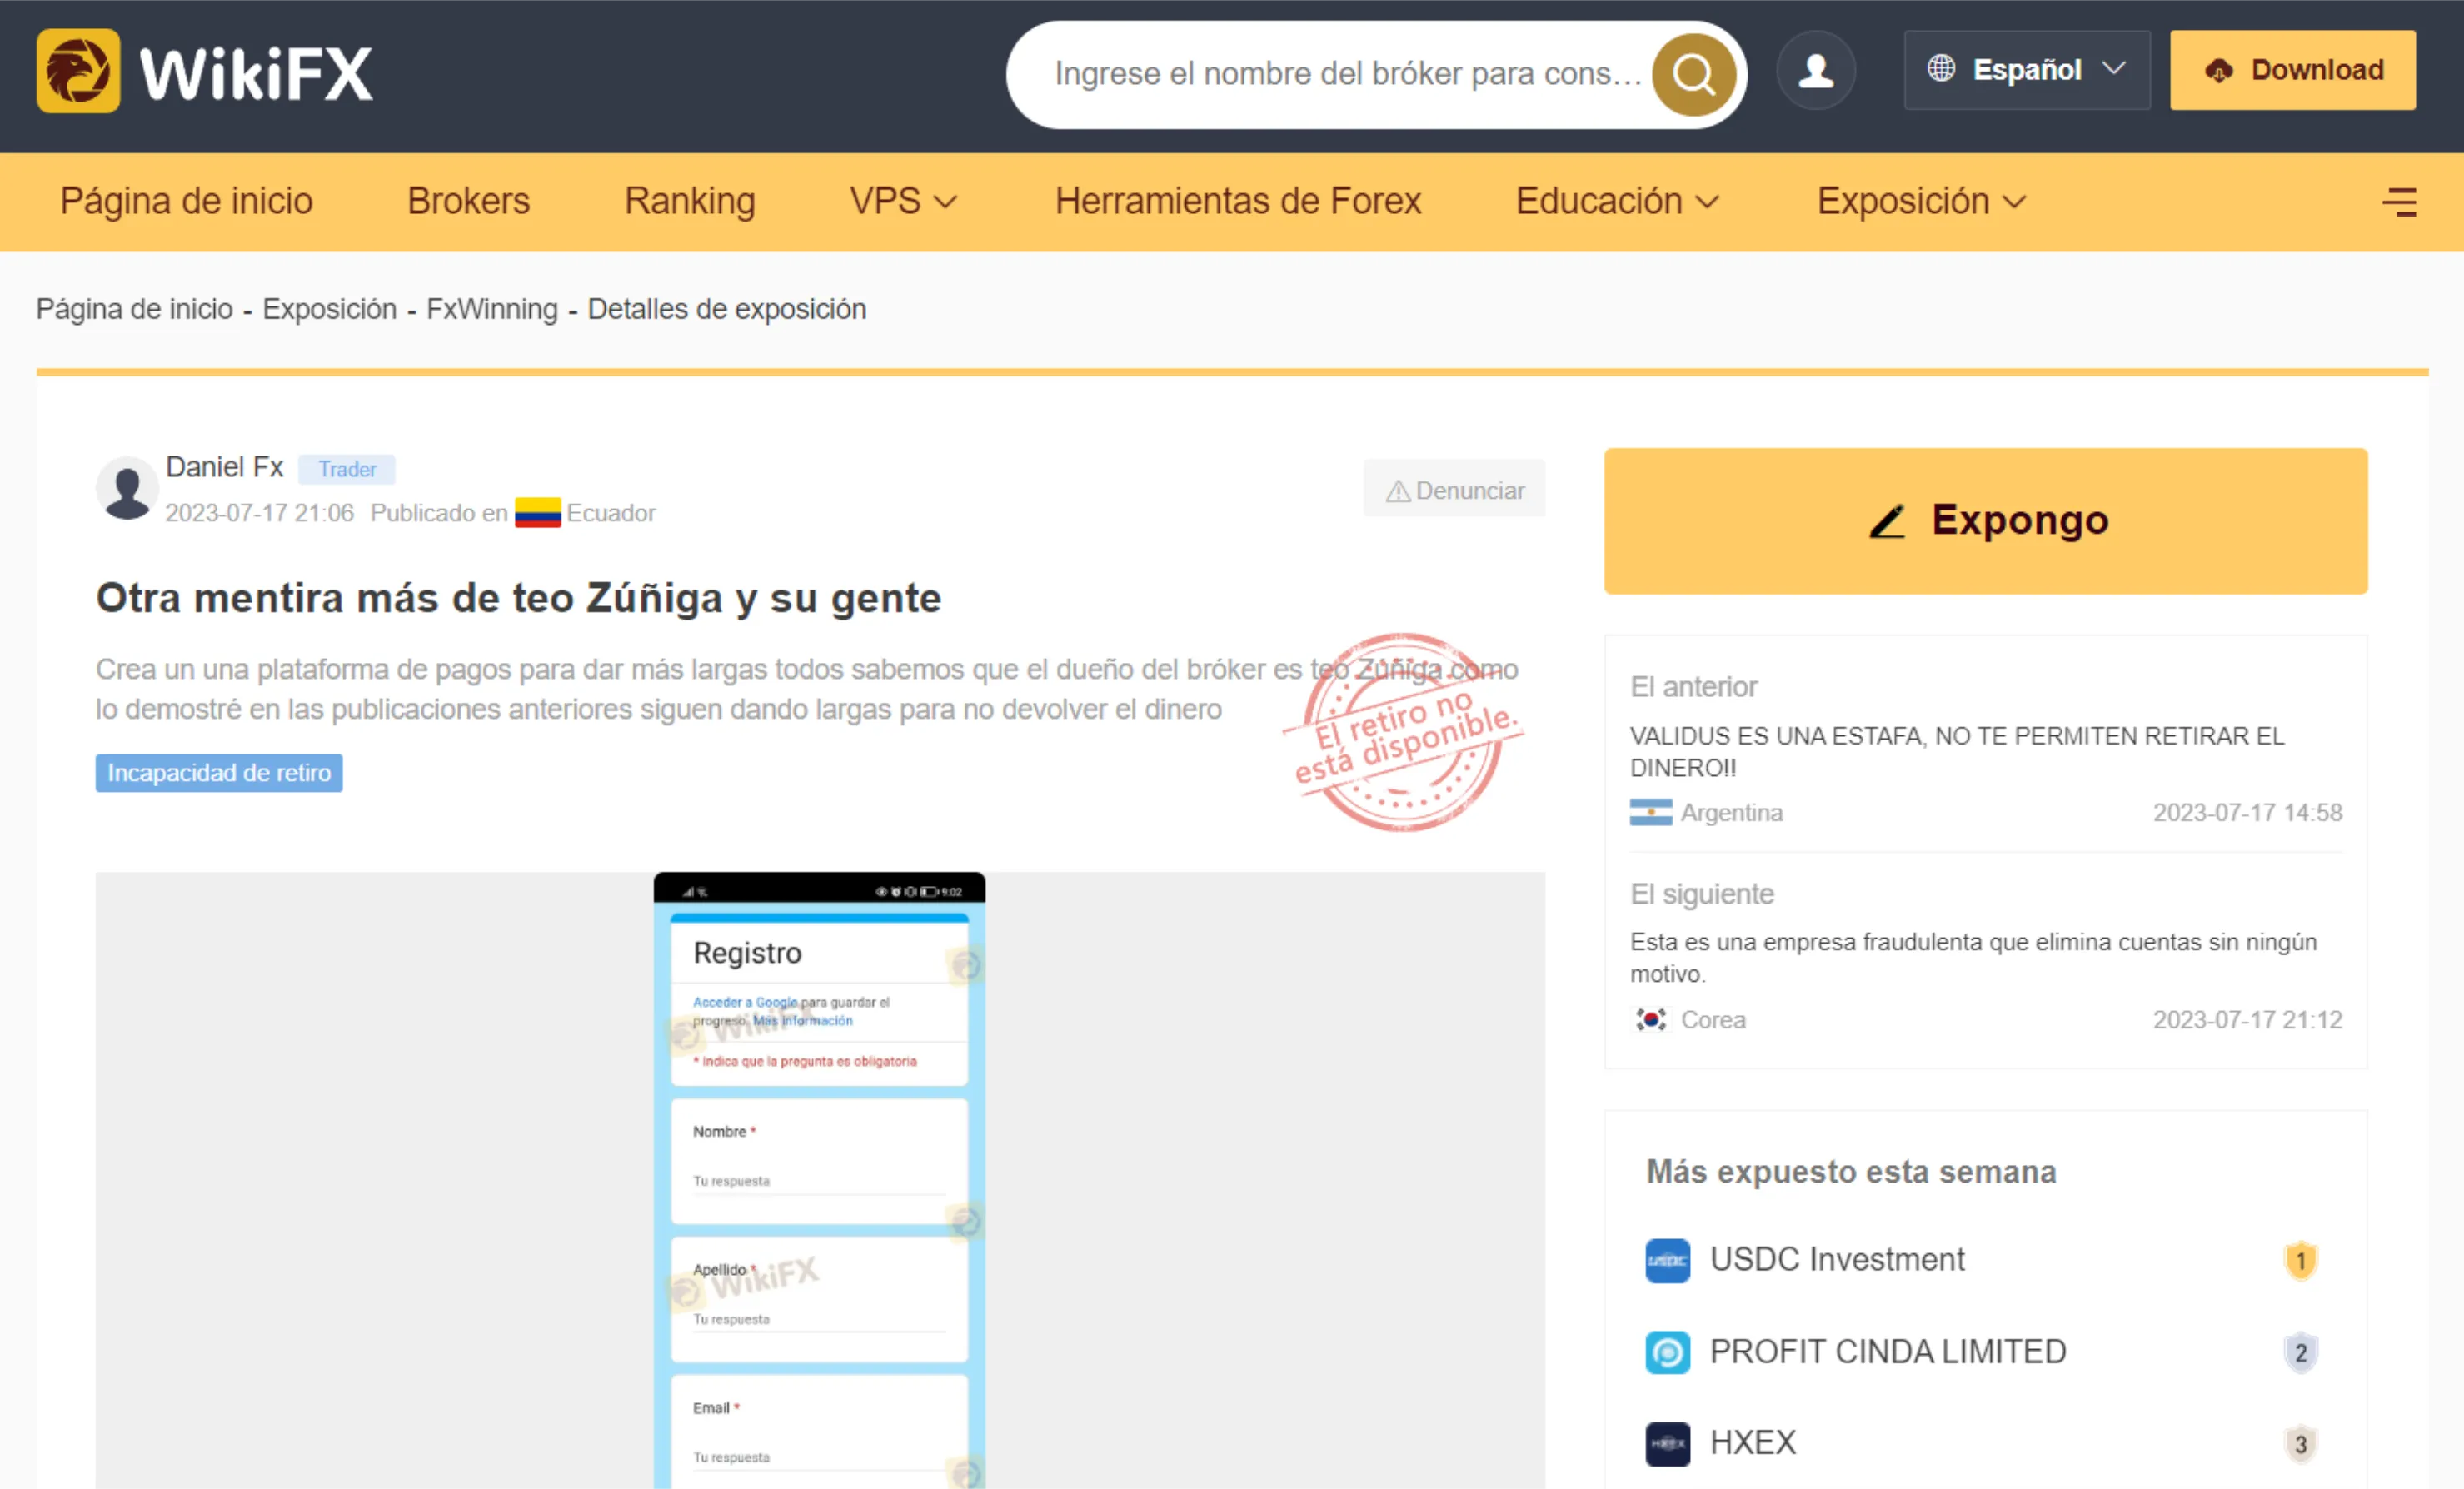The height and width of the screenshot is (1489, 2464).
Task: Click the Corea flag icon
Action: click(x=1650, y=1019)
